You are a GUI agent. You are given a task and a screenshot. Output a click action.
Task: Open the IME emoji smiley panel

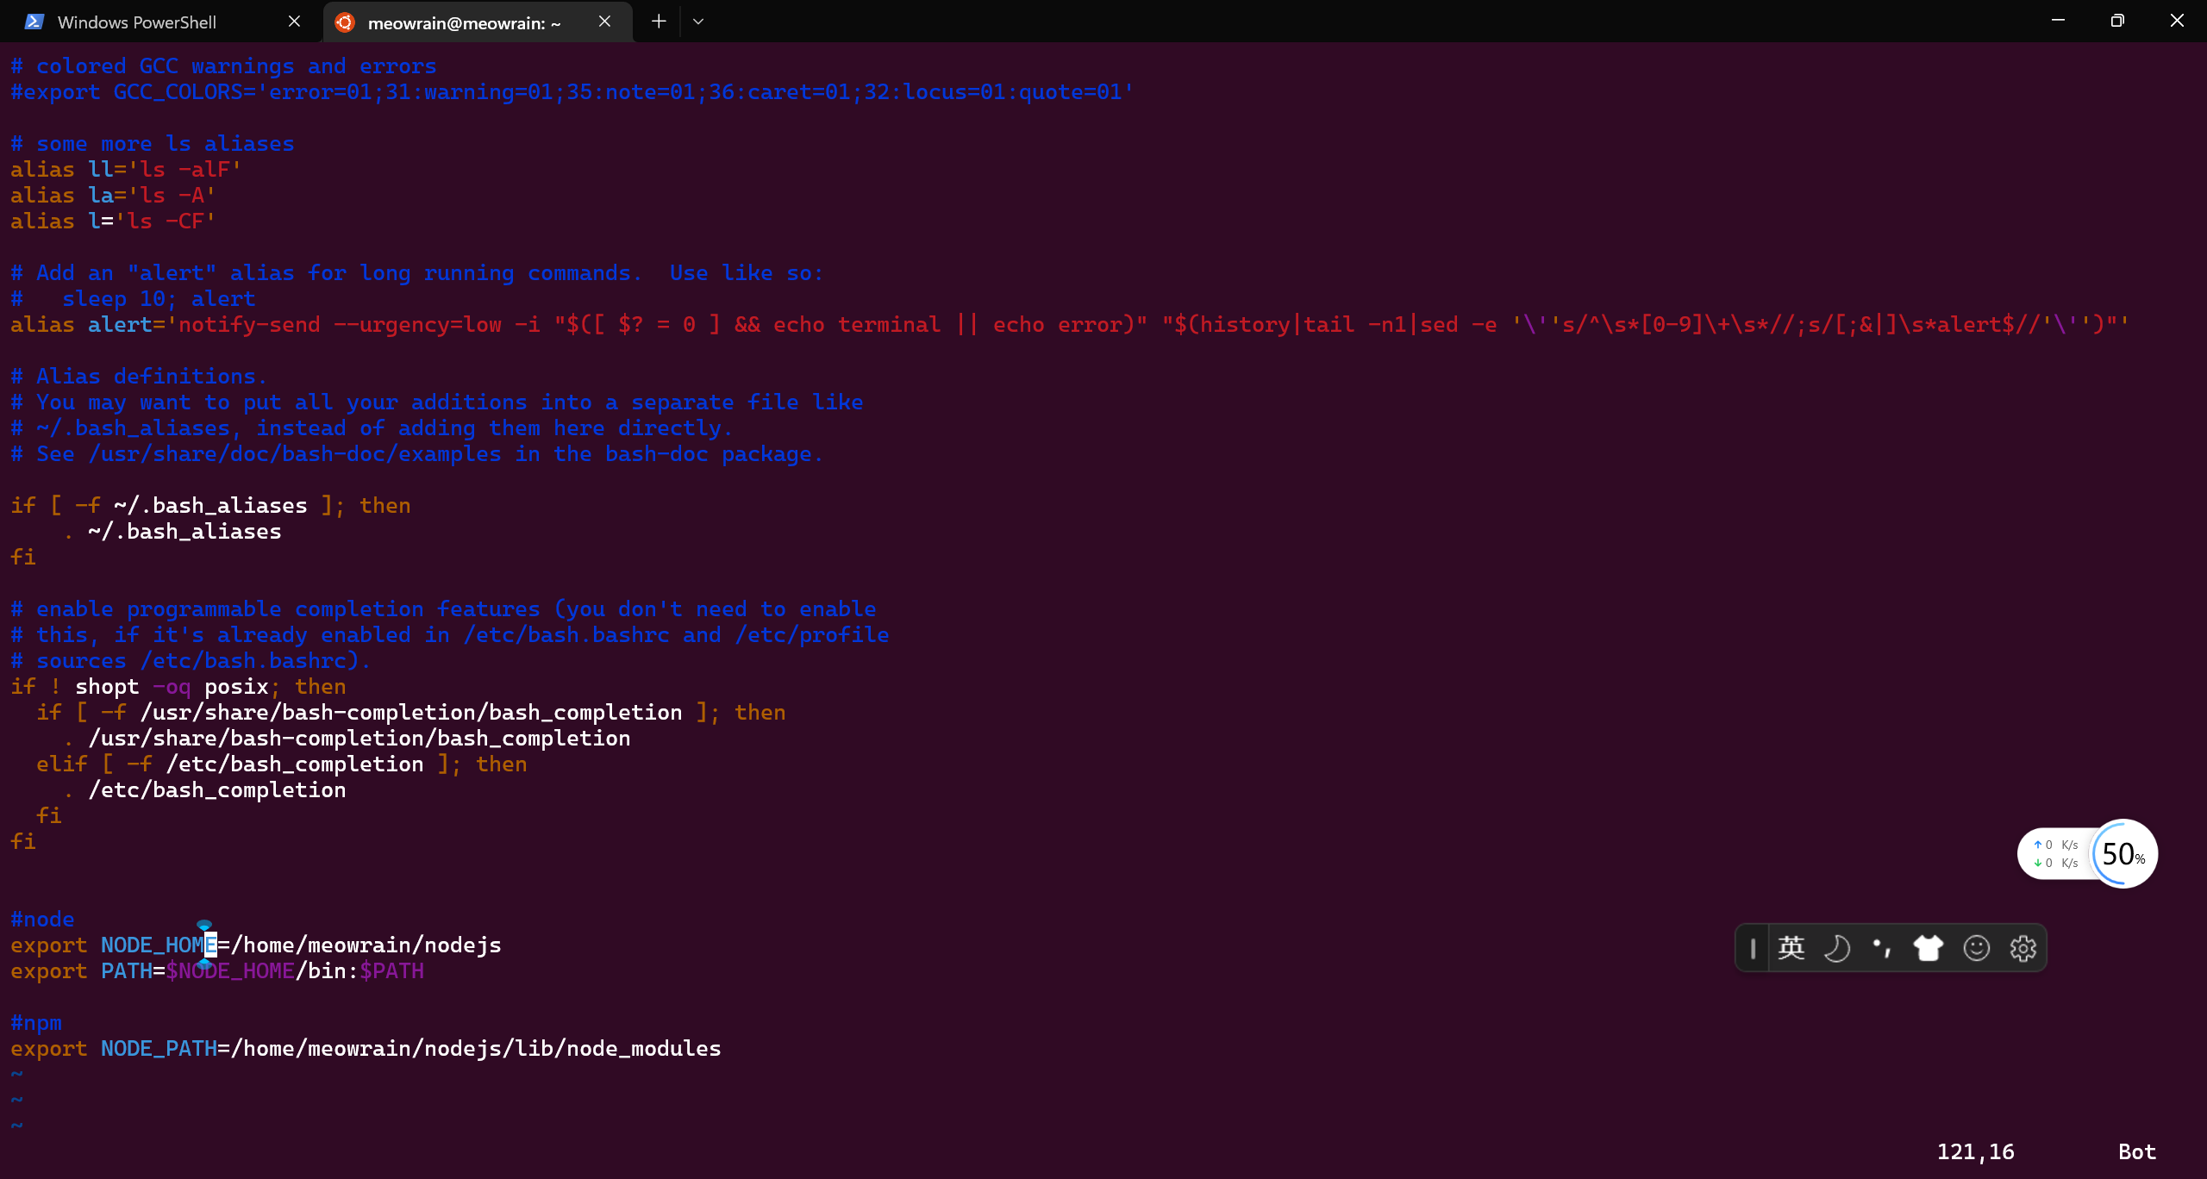[x=1976, y=948]
